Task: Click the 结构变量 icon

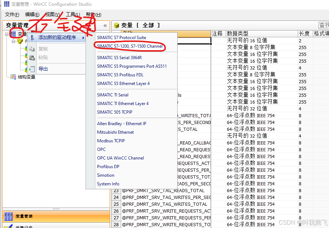Action: pos(13,77)
